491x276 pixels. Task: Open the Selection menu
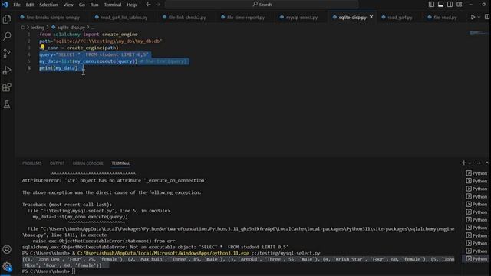tap(48, 5)
